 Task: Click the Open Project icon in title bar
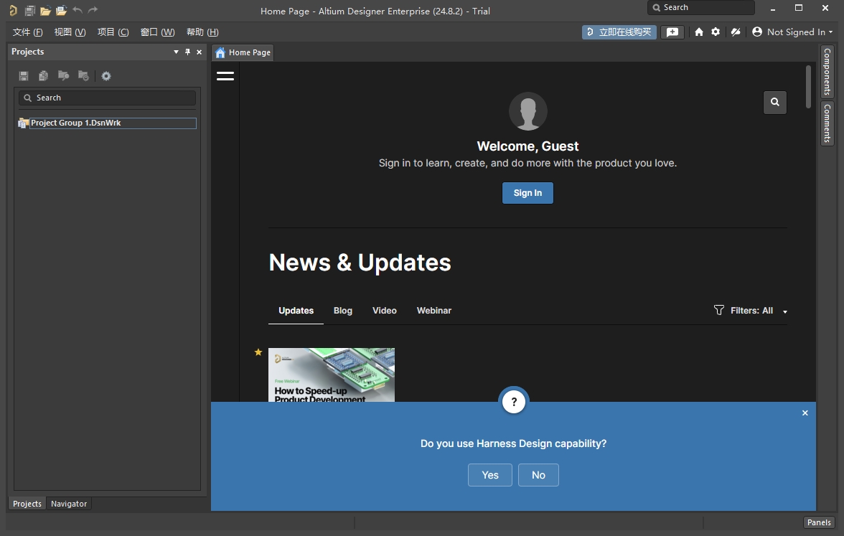pyautogui.click(x=61, y=11)
